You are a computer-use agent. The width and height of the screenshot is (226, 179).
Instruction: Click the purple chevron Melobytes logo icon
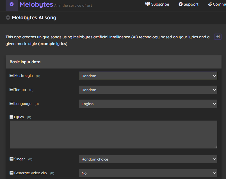[12, 4]
